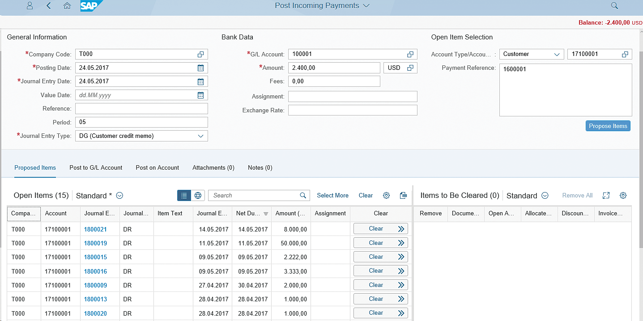Open USD currency value help icon
This screenshot has height=321, width=643.
pyautogui.click(x=410, y=68)
